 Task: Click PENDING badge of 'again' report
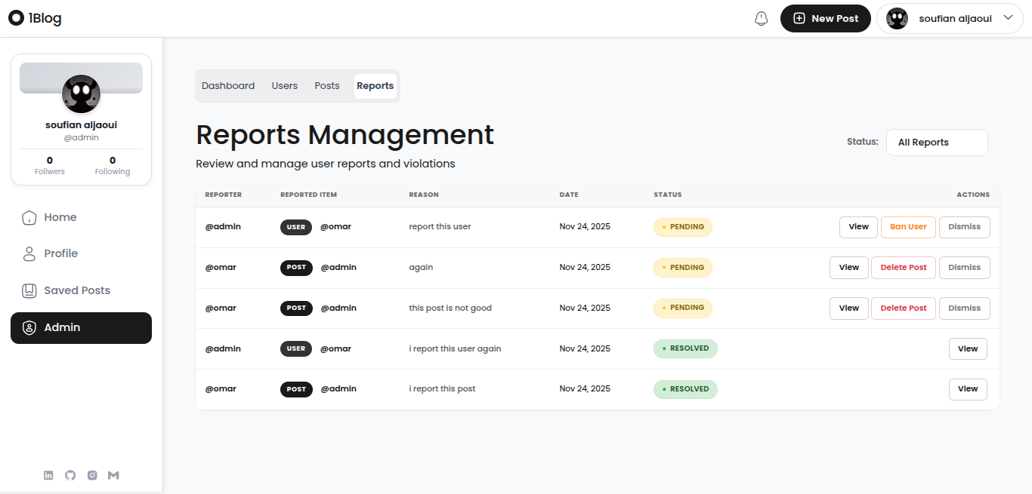683,268
